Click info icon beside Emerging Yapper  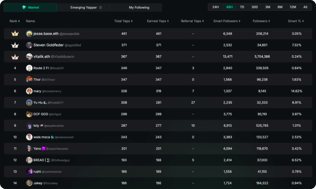tap(101, 7)
